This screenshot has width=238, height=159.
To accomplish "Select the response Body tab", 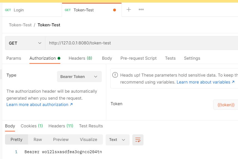I will point(10,126).
